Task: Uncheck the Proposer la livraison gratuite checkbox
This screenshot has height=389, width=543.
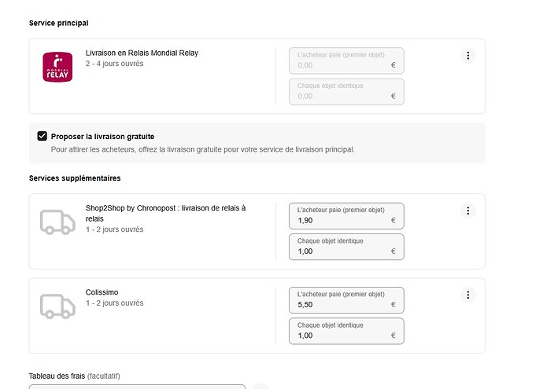Action: pos(42,136)
